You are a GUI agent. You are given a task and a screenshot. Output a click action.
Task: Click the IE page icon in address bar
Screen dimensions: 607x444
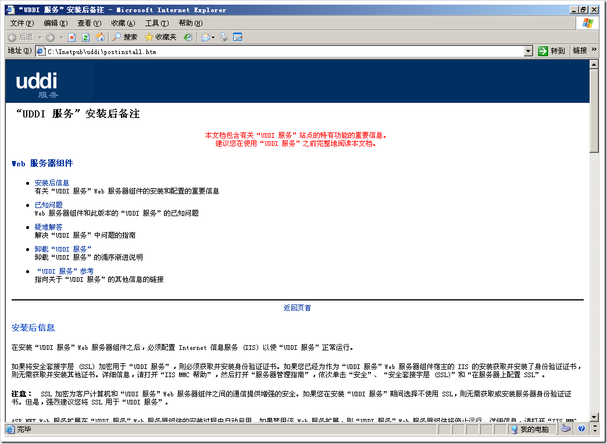pos(41,51)
